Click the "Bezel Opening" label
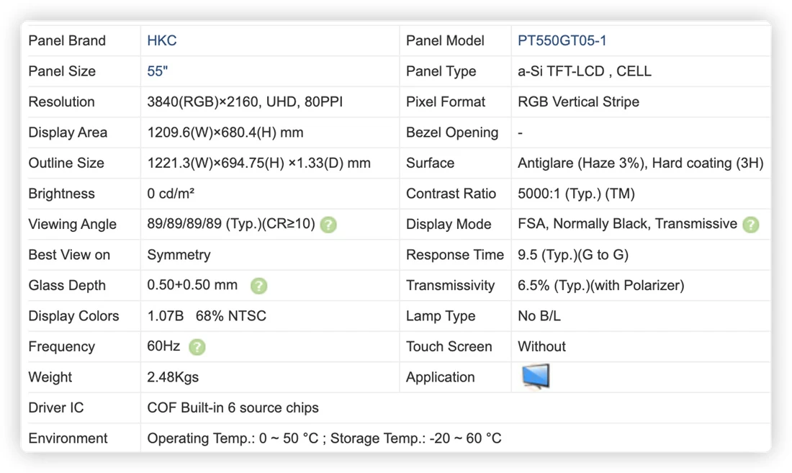Image resolution: width=792 pixels, height=473 pixels. click(452, 132)
